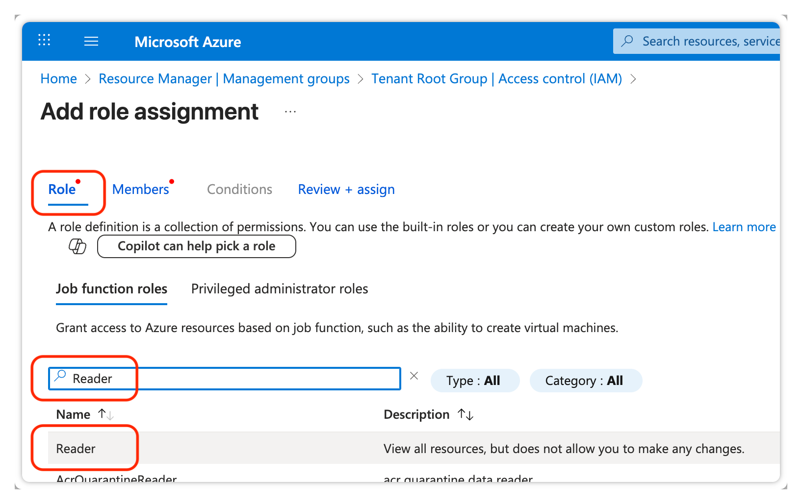Follow the Learn more link
Image resolution: width=802 pixels, height=504 pixels.
[744, 227]
